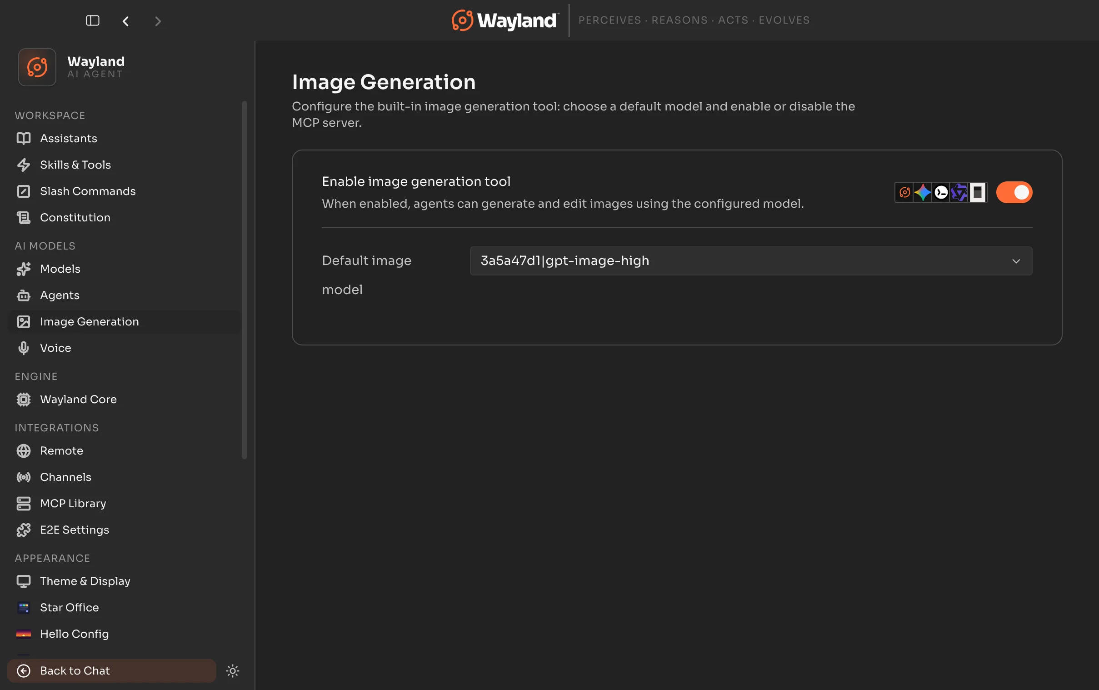The width and height of the screenshot is (1099, 690).
Task: Go back with the left arrow
Action: 125,21
